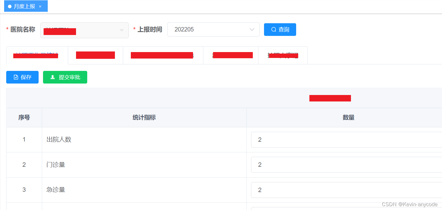
Task: Click the dot indicator in the 月度上报 tab
Action: tap(10, 6)
